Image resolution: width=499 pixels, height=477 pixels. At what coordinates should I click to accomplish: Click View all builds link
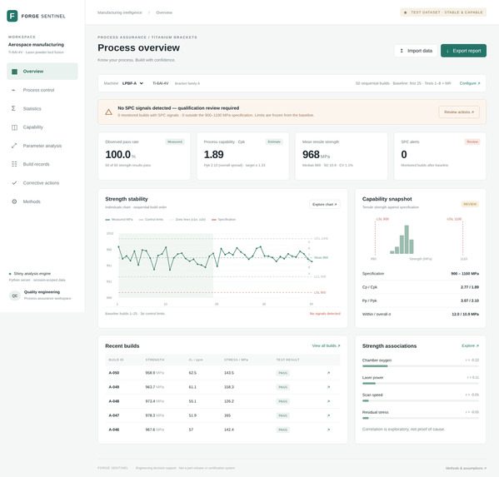click(x=326, y=345)
